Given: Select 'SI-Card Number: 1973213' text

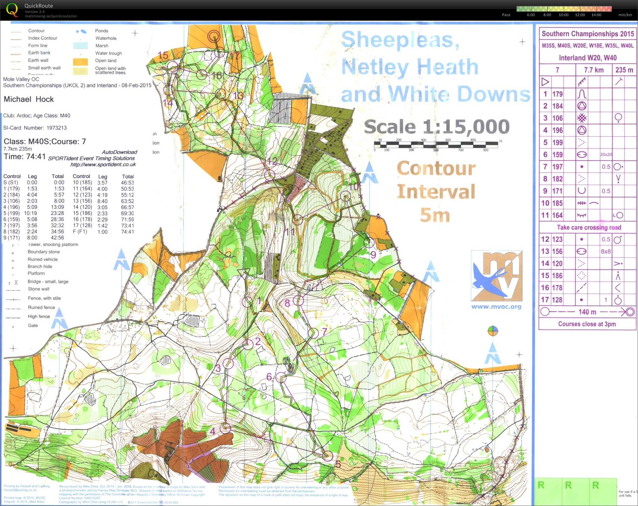Looking at the screenshot, I should tap(35, 128).
